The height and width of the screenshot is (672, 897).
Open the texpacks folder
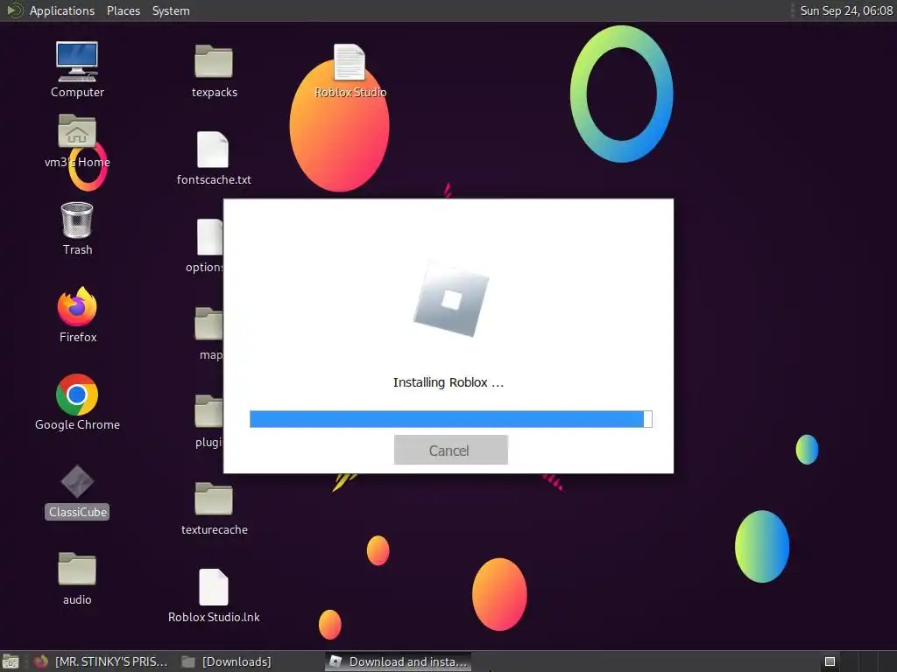point(214,71)
